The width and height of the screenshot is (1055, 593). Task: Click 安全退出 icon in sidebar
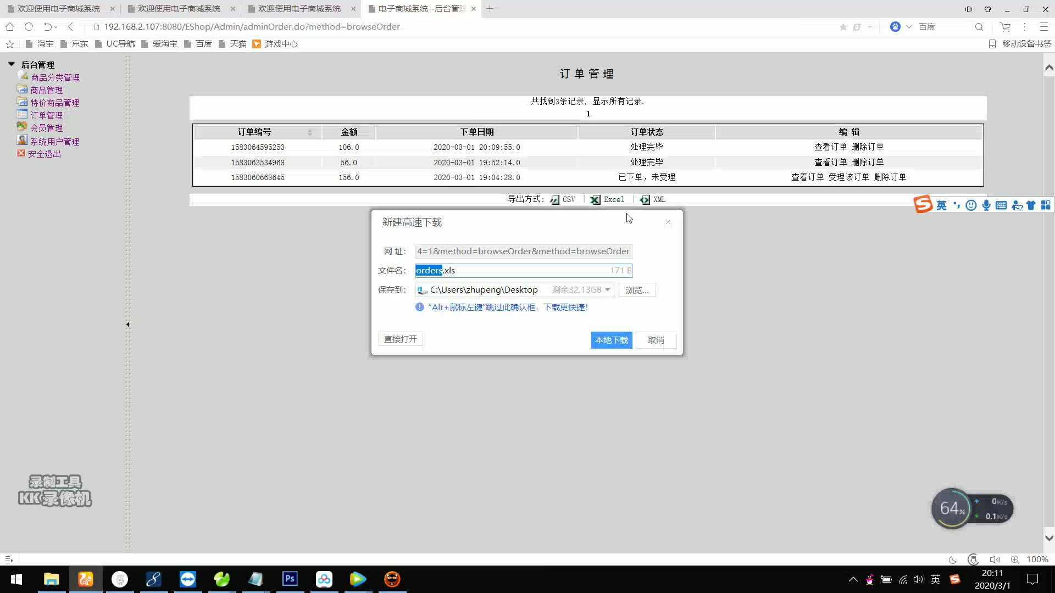click(x=22, y=154)
